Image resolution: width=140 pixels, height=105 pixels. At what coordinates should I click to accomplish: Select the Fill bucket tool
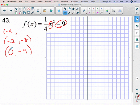78,9
